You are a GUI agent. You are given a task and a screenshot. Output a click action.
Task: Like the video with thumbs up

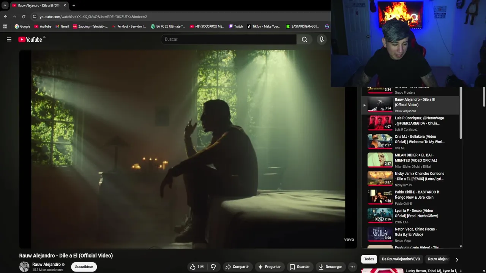(x=197, y=267)
